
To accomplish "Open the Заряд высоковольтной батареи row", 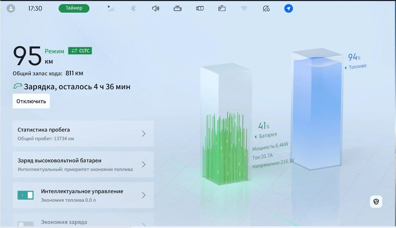I will [83, 164].
